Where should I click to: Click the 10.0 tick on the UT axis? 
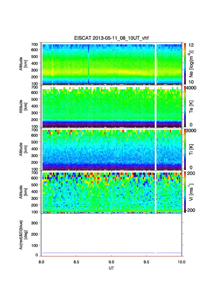coord(181,262)
